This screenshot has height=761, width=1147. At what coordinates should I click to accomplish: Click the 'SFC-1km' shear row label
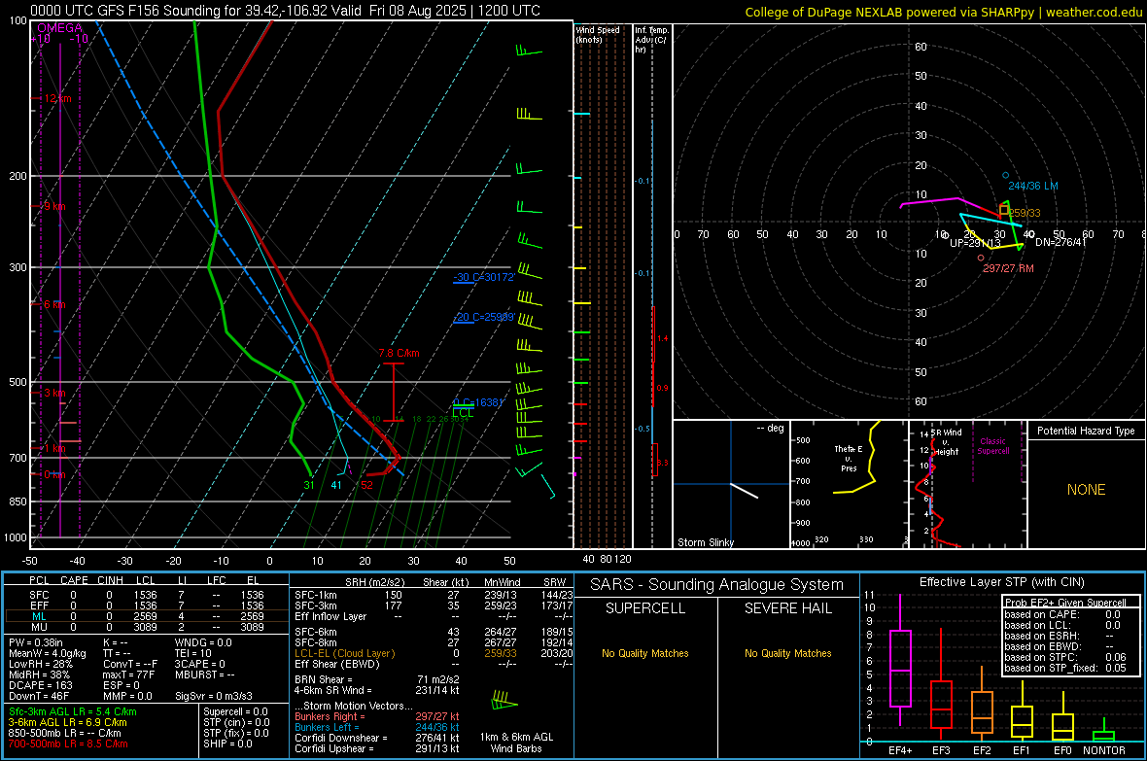316,596
